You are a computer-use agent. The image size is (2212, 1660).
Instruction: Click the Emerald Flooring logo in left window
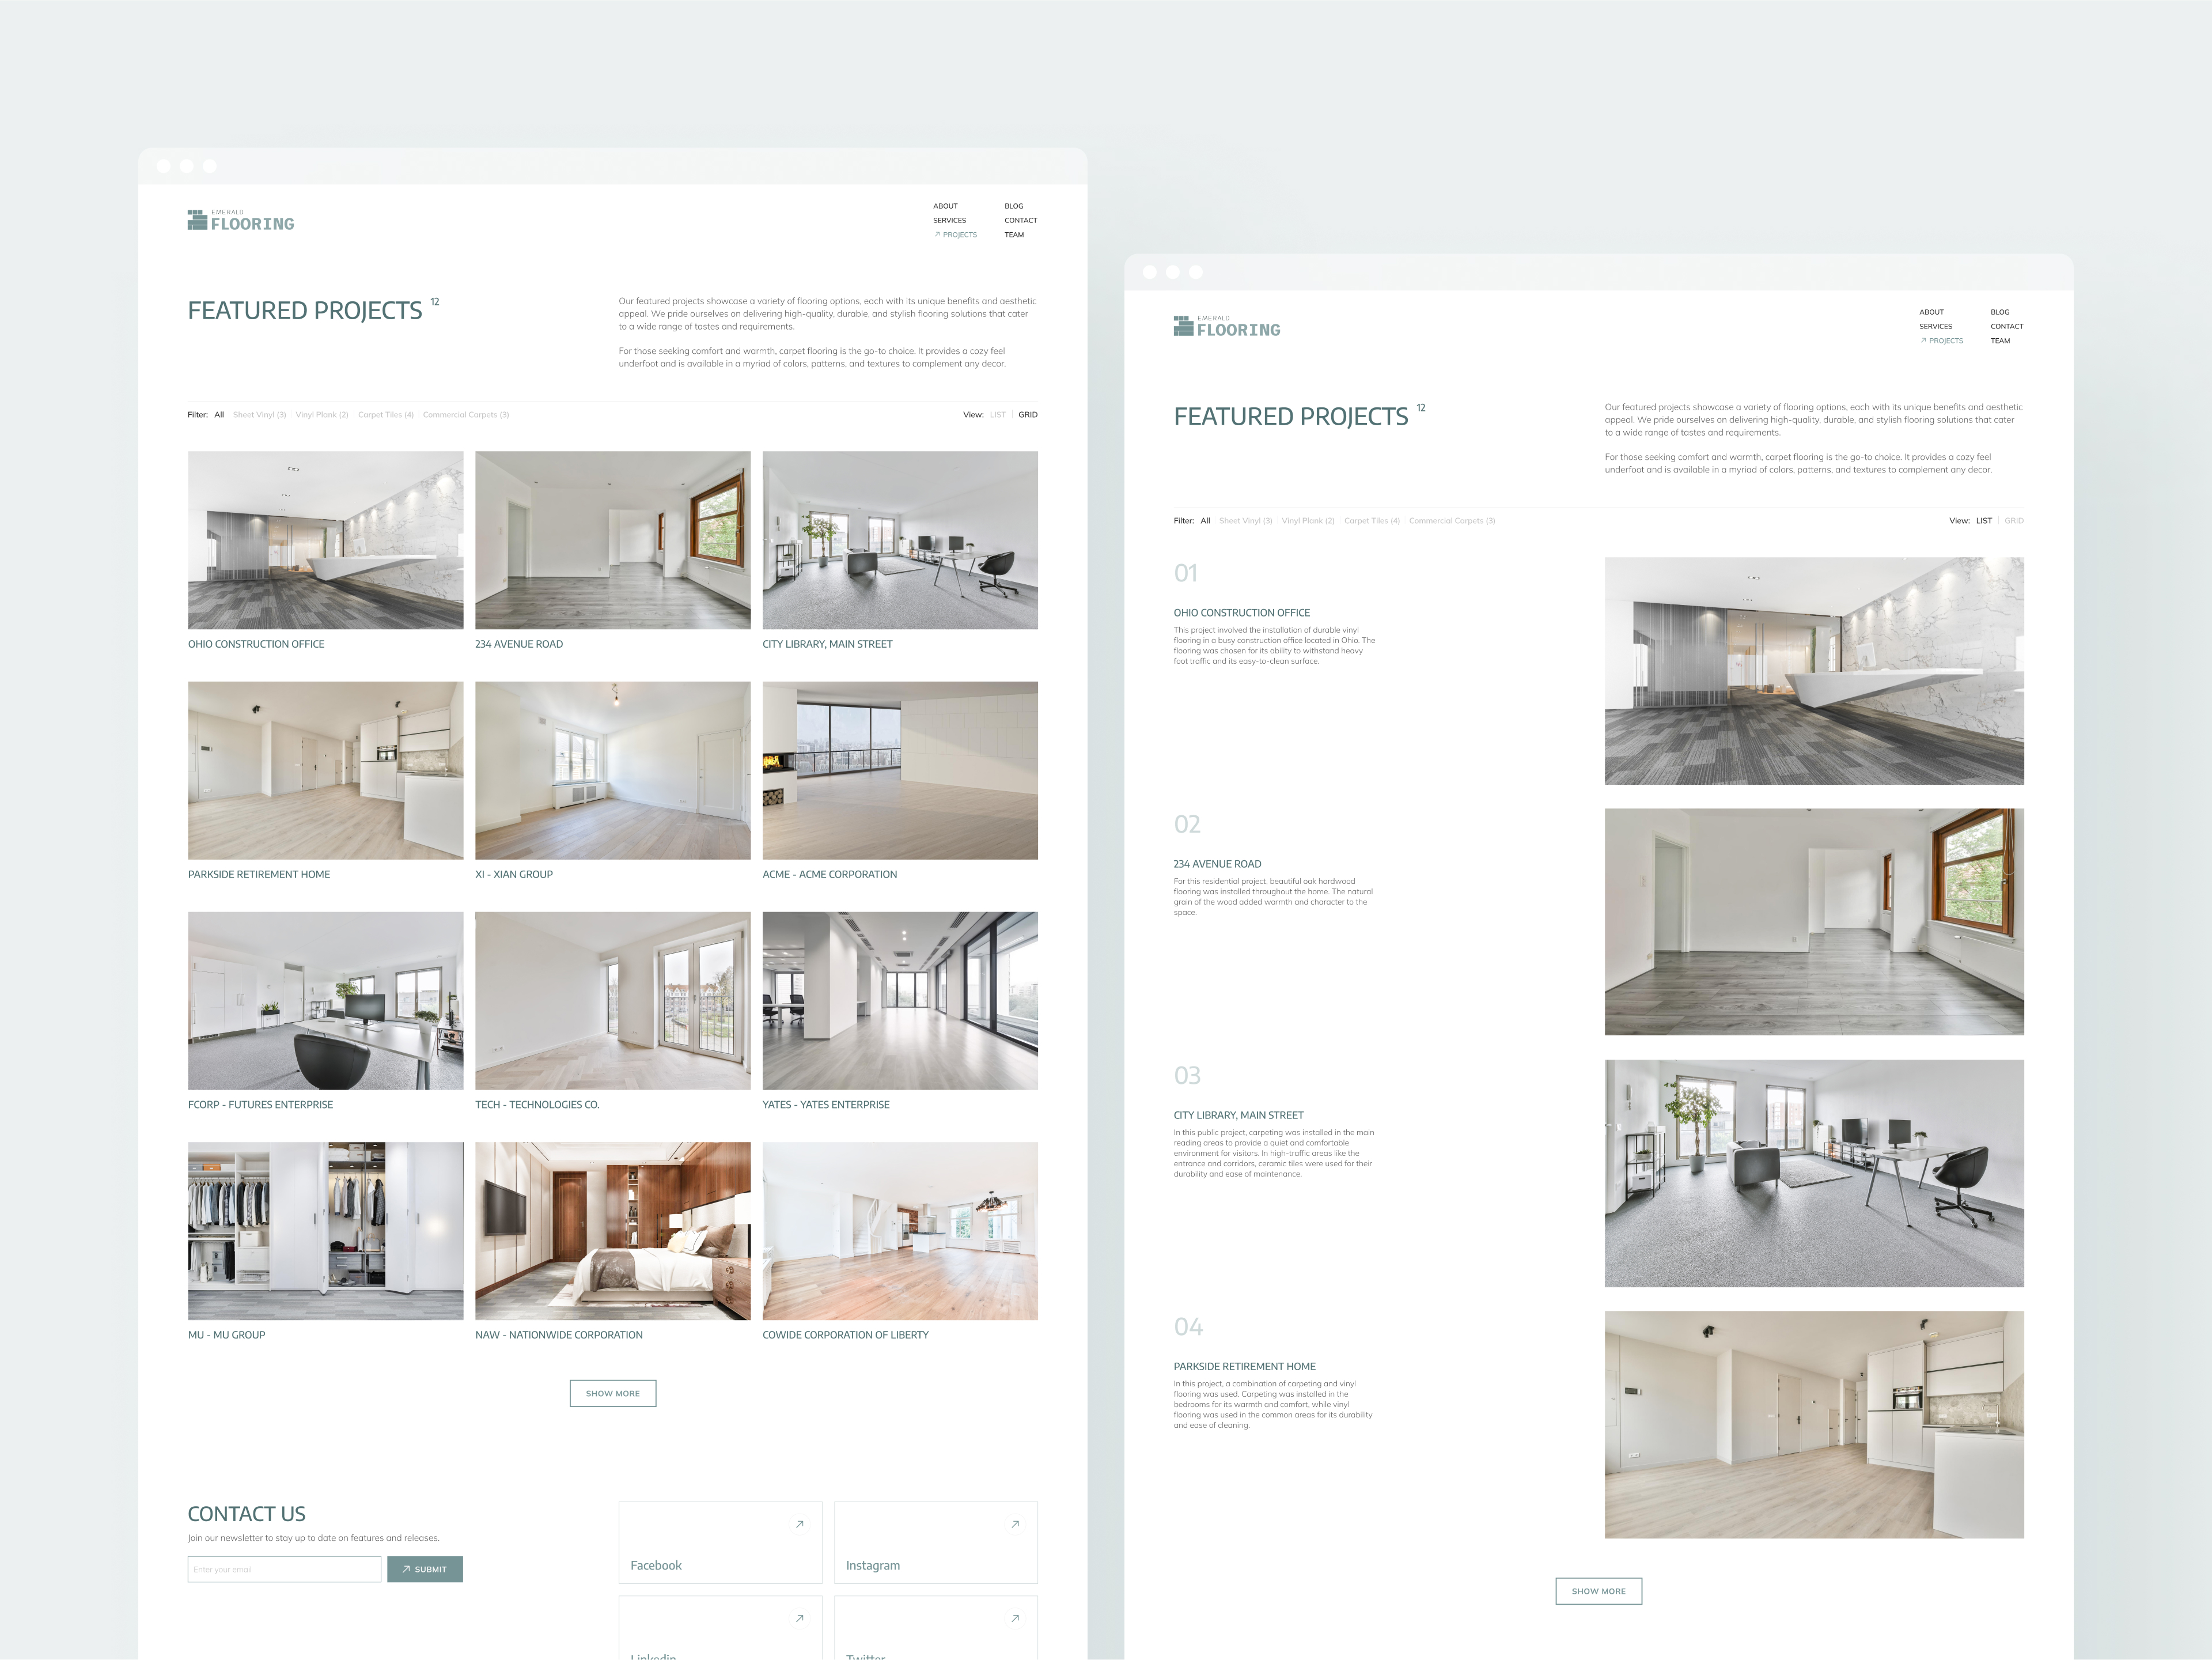[x=241, y=220]
